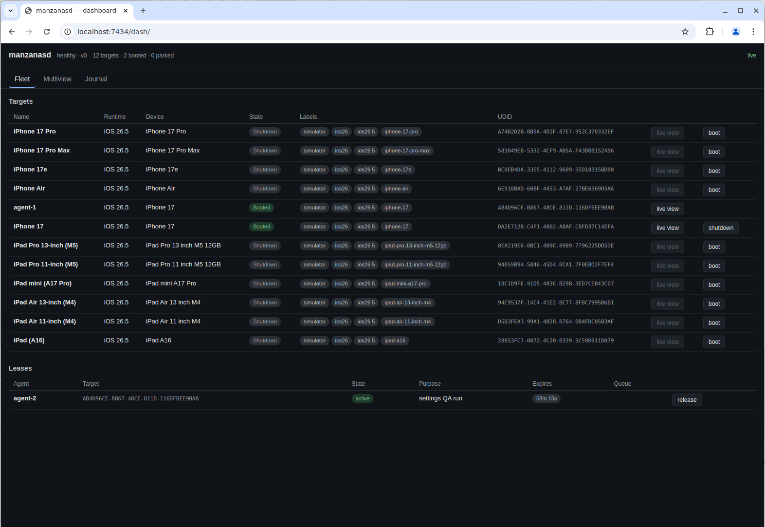
Task: Release the agent-2 lease
Action: 687,400
